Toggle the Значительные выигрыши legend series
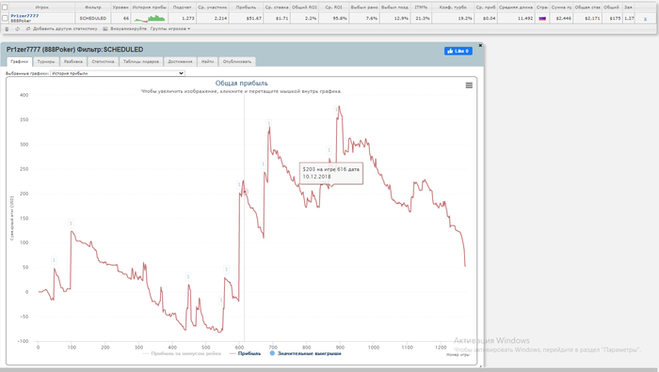 306,353
